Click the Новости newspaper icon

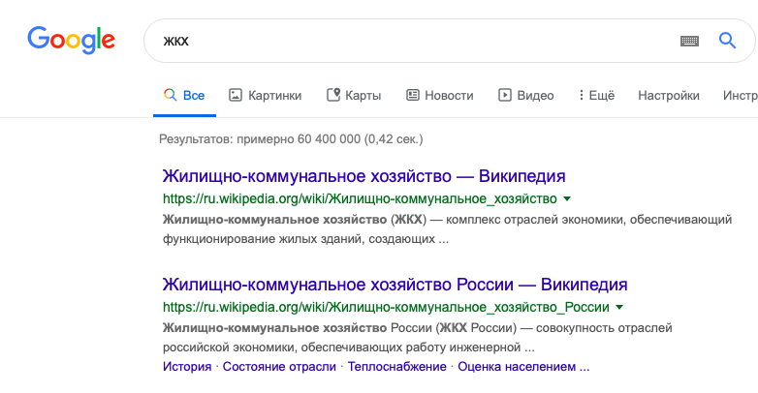click(x=412, y=95)
